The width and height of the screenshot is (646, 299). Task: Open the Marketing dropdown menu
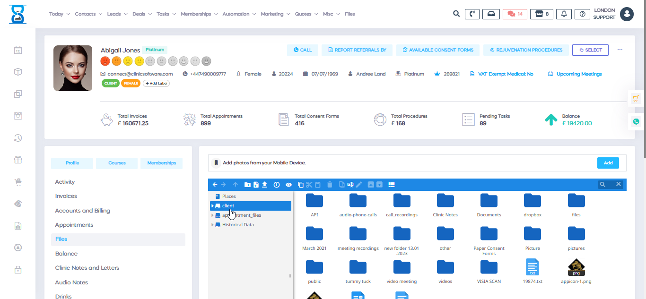click(x=275, y=14)
